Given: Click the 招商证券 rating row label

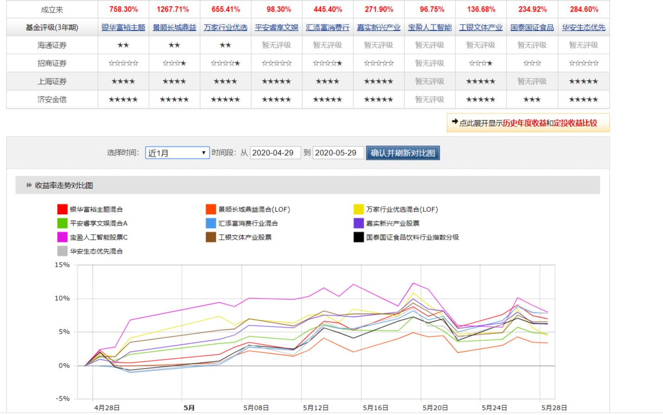Looking at the screenshot, I should coord(52,63).
